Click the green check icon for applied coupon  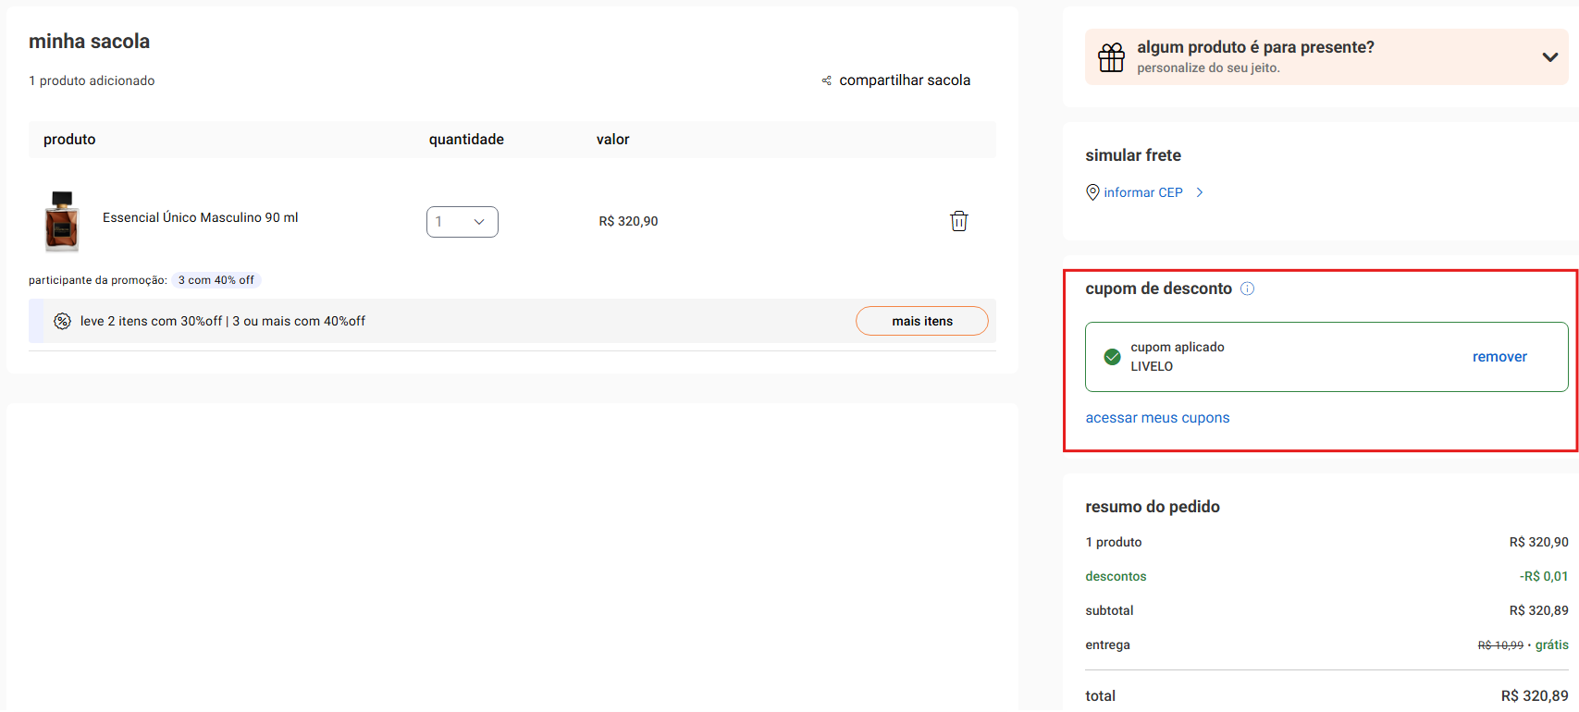1113,357
